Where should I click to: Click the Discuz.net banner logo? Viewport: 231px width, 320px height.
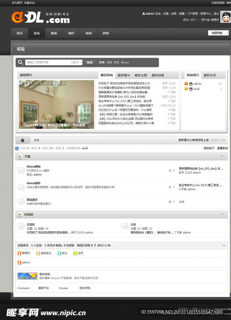(27, 276)
